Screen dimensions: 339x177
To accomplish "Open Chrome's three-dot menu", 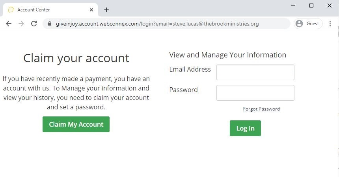I will [x=330, y=24].
